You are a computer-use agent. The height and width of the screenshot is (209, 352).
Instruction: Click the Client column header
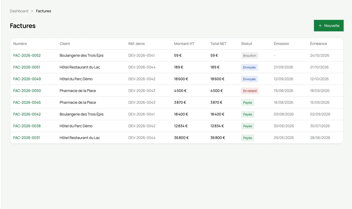click(65, 44)
